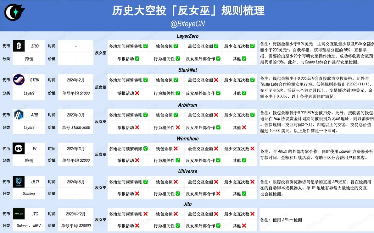Select the StarkNet section heading
This screenshot has width=374, height=233.
(187, 70)
